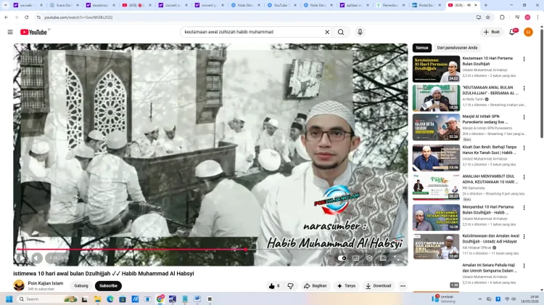Open the YouTube hamburger guide menu
544x305 pixels.
pyautogui.click(x=10, y=32)
